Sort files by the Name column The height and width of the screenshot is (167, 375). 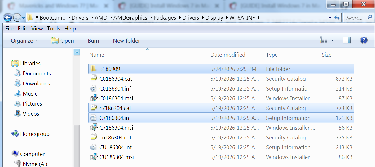point(97,55)
